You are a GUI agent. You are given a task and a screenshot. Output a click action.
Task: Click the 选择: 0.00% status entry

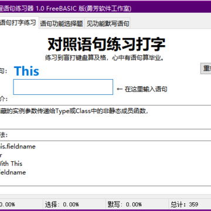62,205
